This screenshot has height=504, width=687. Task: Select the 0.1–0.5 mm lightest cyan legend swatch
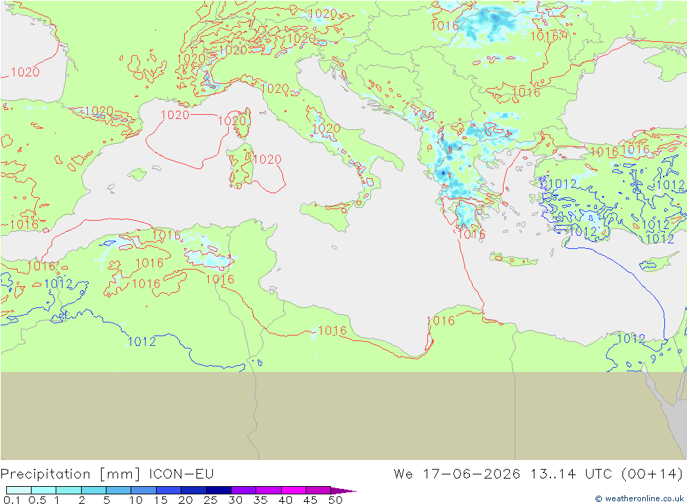pyautogui.click(x=19, y=490)
